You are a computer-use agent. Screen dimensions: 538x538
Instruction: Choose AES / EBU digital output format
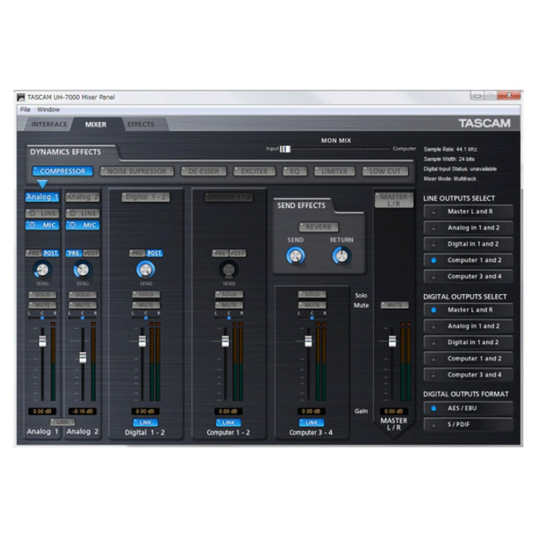[x=468, y=408]
